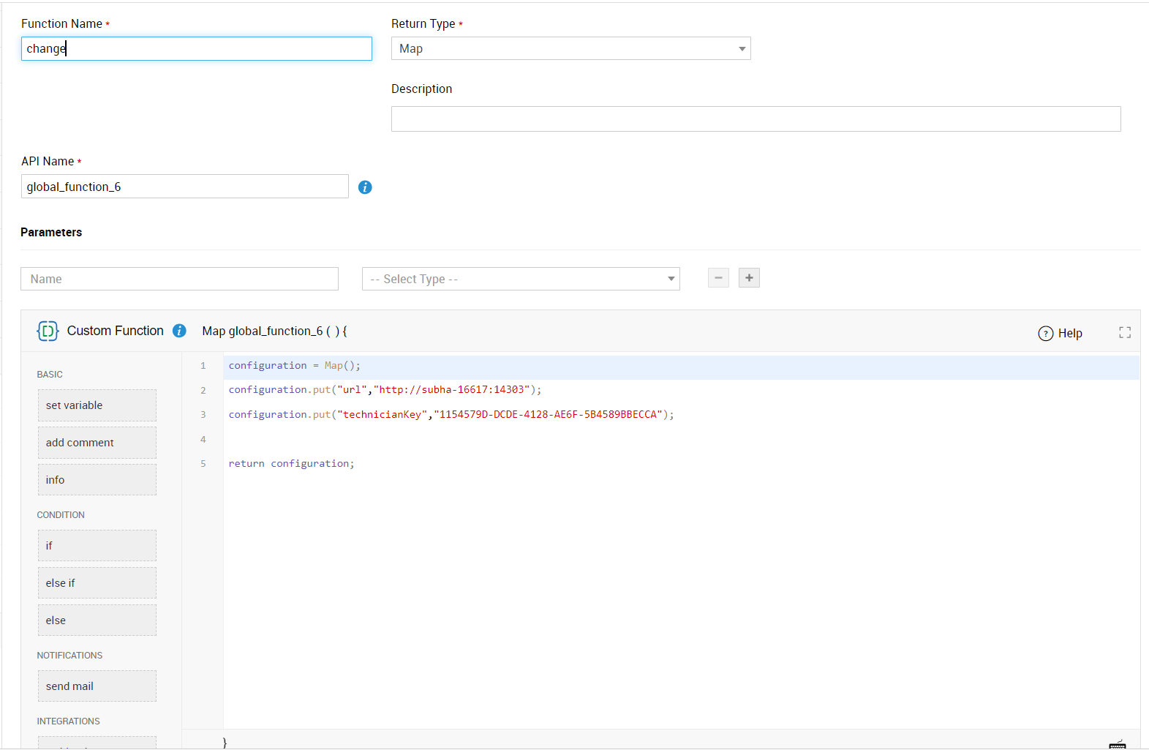The image size is (1149, 750).
Task: Click the Help question mark icon
Action: click(x=1045, y=334)
